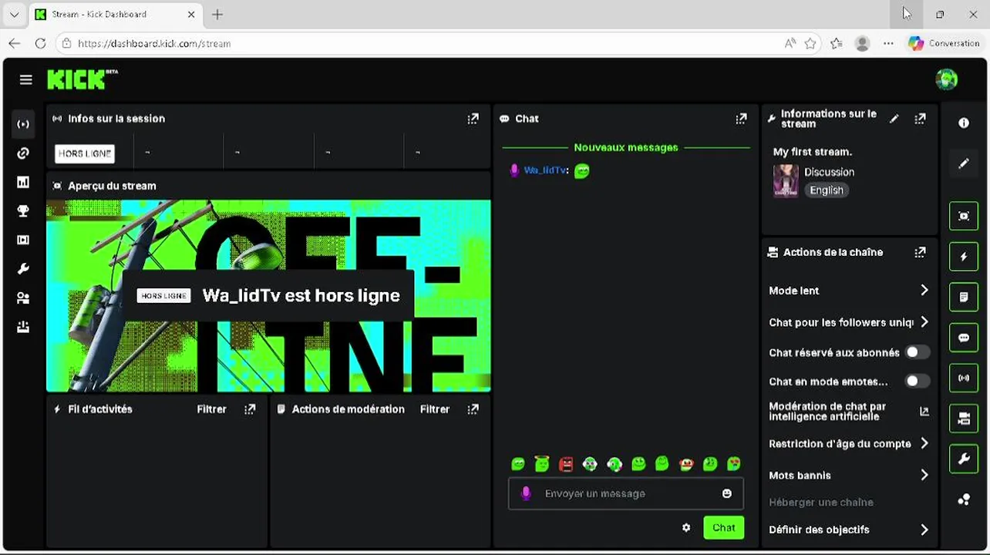Reload the page with refresh button
Viewport: 990px width, 555px height.
point(40,44)
